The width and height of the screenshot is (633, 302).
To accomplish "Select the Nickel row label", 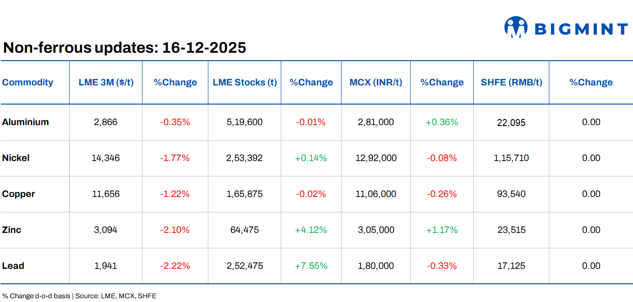I will tap(16, 158).
